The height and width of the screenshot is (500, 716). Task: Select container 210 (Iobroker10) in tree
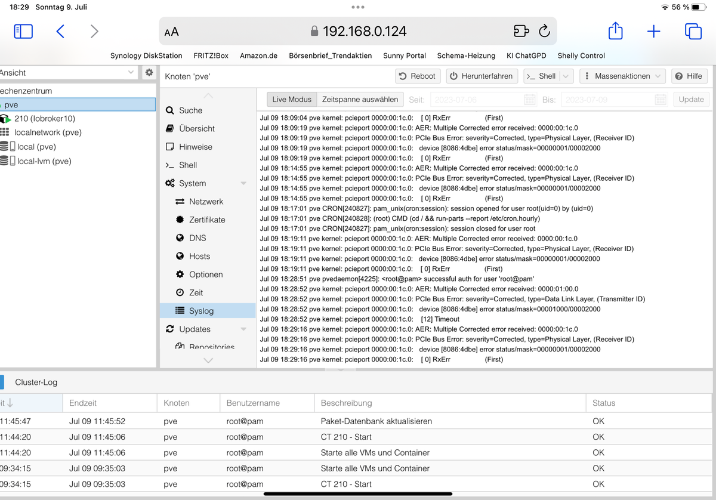78,119
